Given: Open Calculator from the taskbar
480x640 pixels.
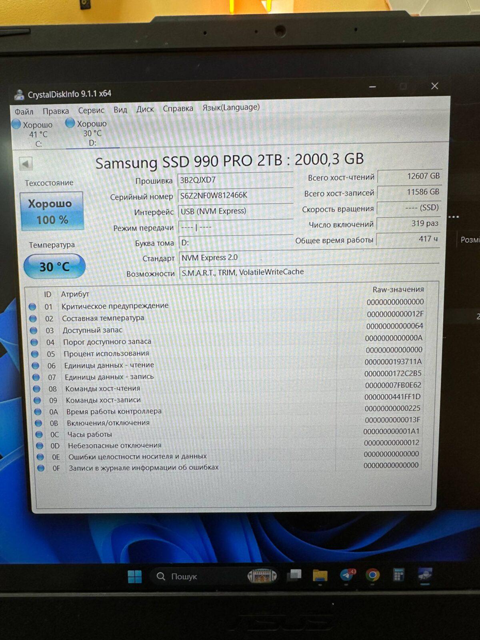Looking at the screenshot, I should pyautogui.click(x=399, y=575).
